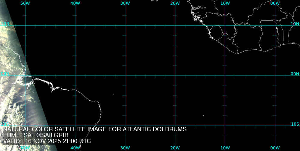Click the small island outline east of Brazil
The height and width of the screenshot is (151, 300).
113,95
